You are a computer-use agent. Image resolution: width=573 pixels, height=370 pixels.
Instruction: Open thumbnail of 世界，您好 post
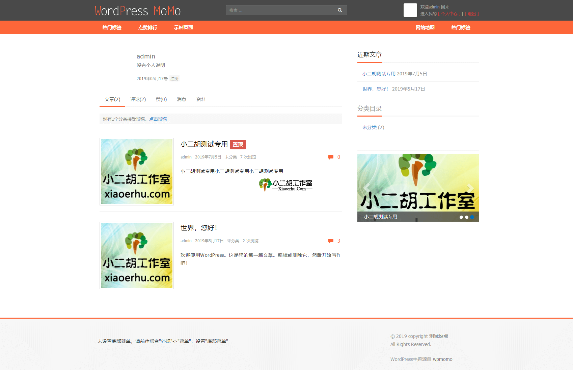(x=137, y=255)
